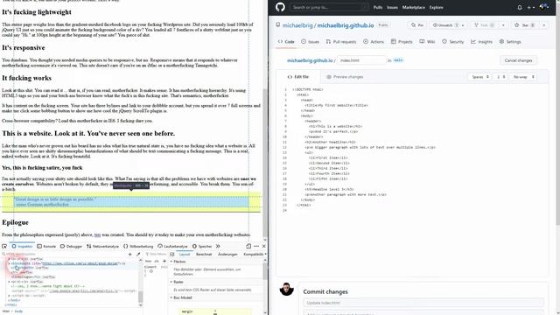This screenshot has height=315, width=560.
Task: Close the developer tools panel
Action: point(263,246)
